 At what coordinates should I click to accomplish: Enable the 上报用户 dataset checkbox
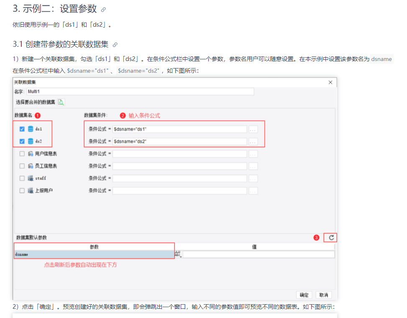pos(22,191)
